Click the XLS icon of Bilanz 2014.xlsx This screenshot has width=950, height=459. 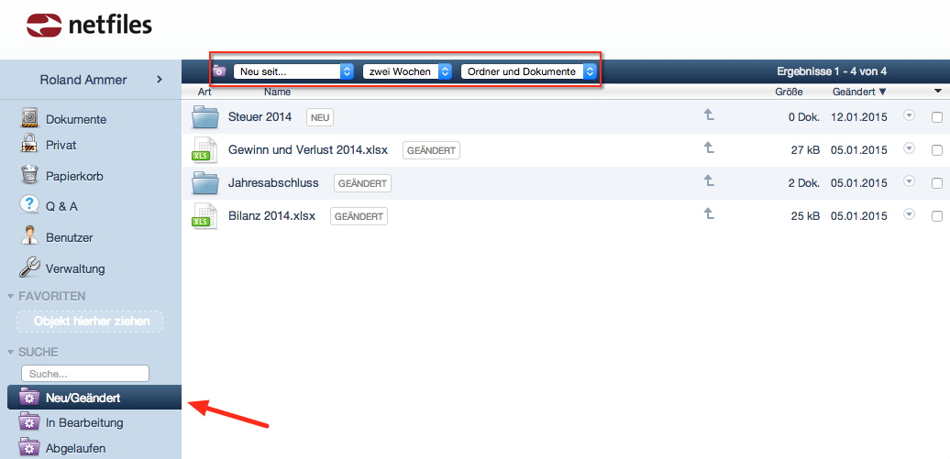tap(204, 216)
